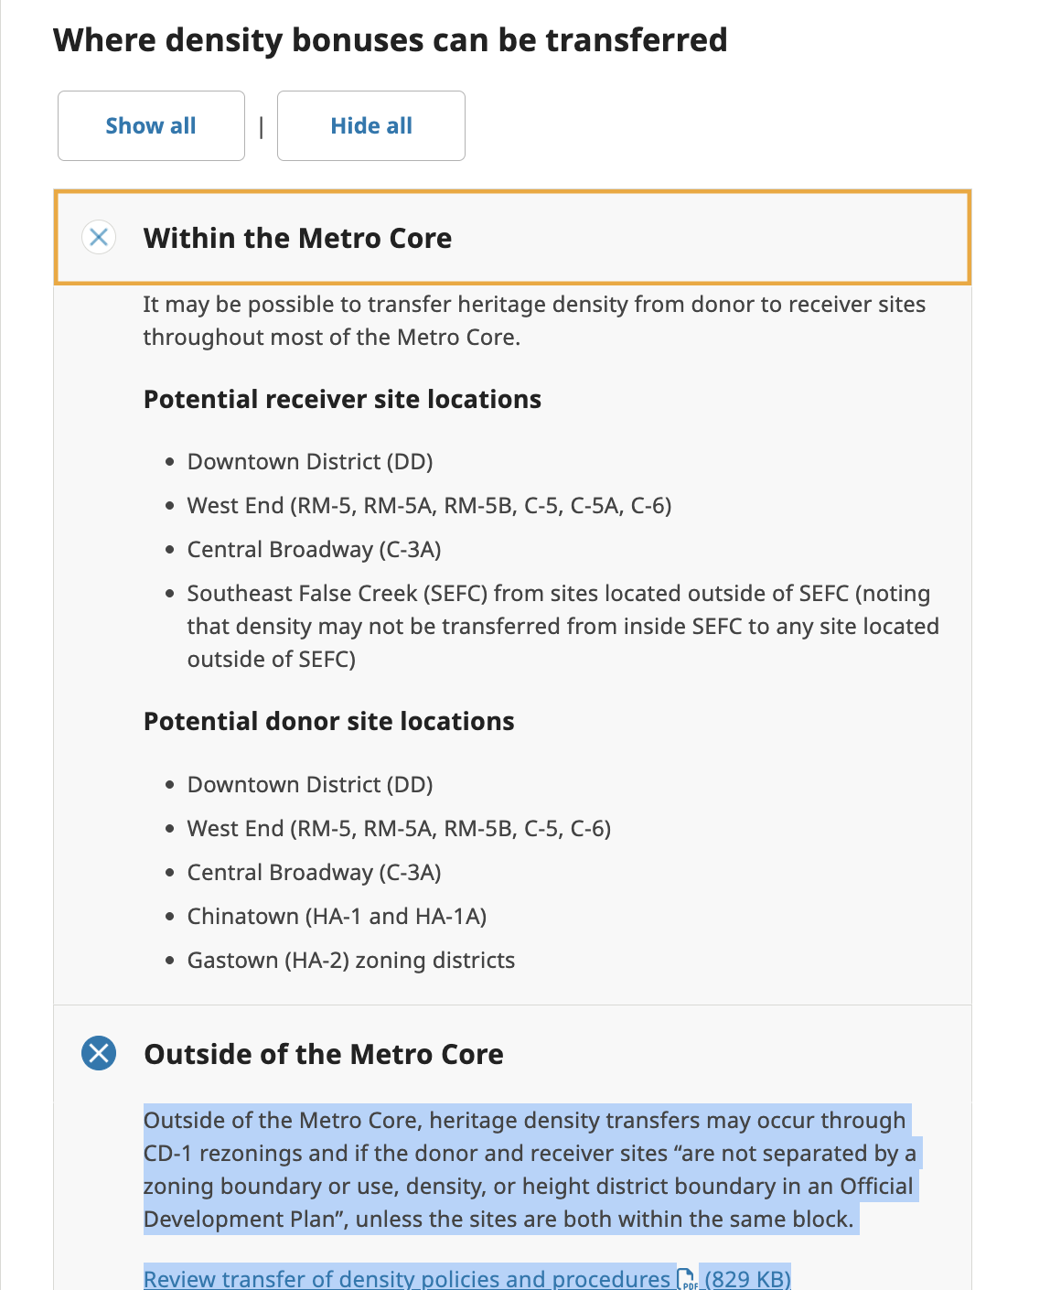Click the PDF file icon after the policies link
Screen dimensions: 1050x1290
coord(686,1278)
